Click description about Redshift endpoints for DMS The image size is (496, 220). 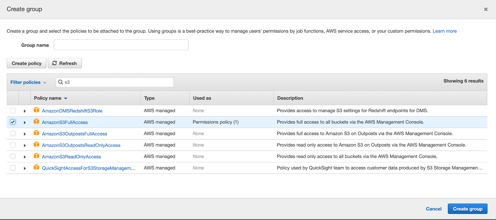click(x=352, y=110)
